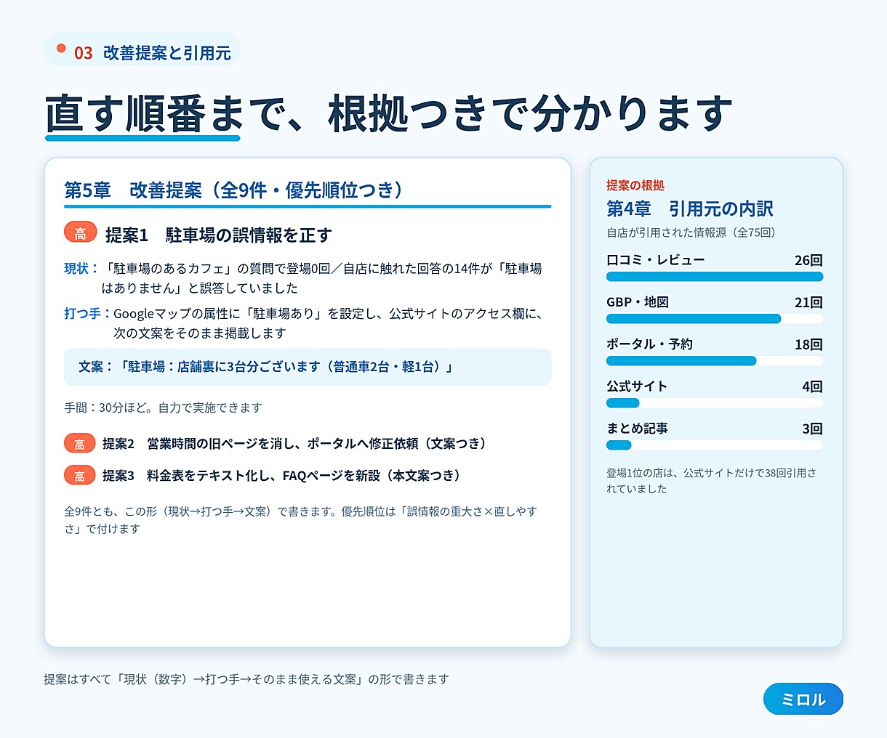This screenshot has height=738, width=887.
Task: Click heading '第5章 改善提案（全9件・優先順位つき）'
Action: (234, 190)
